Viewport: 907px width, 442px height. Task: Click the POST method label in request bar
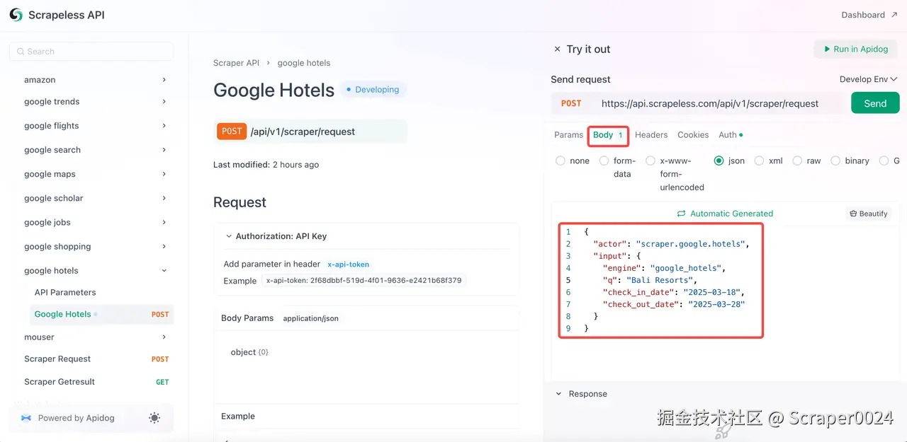tap(571, 103)
